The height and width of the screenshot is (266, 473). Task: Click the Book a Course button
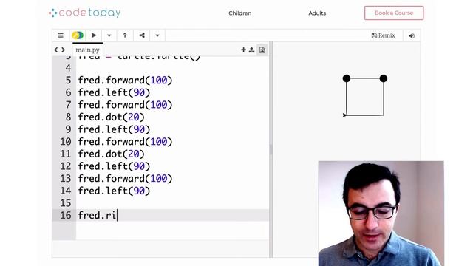[x=394, y=13]
